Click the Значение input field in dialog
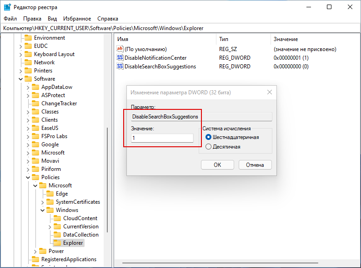This screenshot has width=361, height=268. click(x=162, y=138)
